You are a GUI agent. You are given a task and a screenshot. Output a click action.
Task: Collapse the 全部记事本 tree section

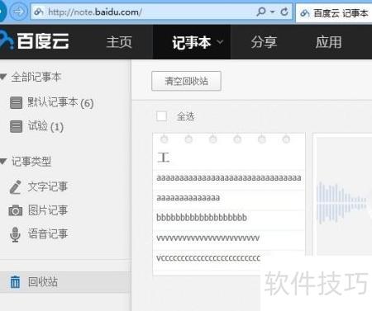[3, 77]
